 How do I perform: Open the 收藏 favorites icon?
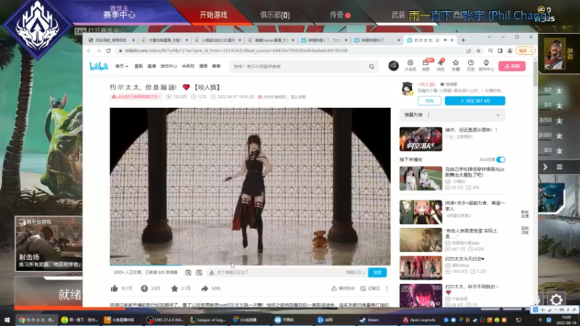click(456, 65)
